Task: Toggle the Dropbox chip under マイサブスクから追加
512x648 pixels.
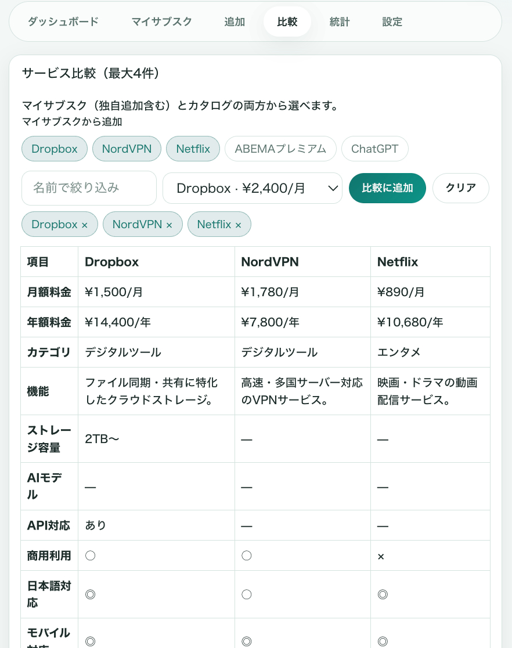Action: (55, 149)
